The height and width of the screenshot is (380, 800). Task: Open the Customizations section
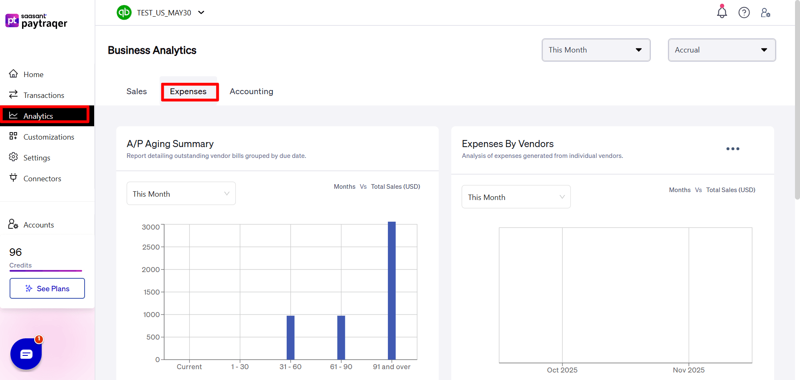[48, 137]
